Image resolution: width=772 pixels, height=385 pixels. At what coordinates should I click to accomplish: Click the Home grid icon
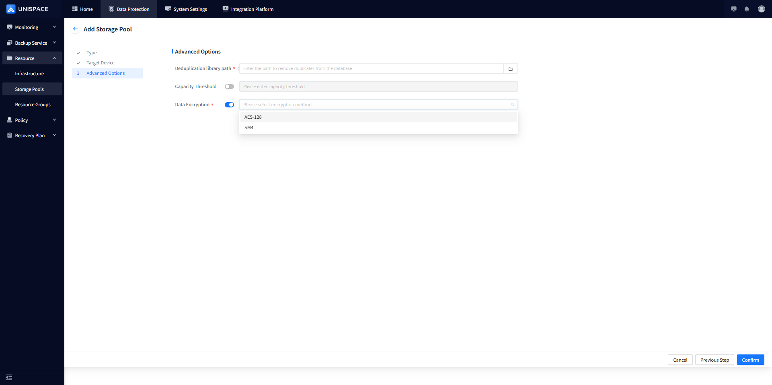[x=75, y=9]
